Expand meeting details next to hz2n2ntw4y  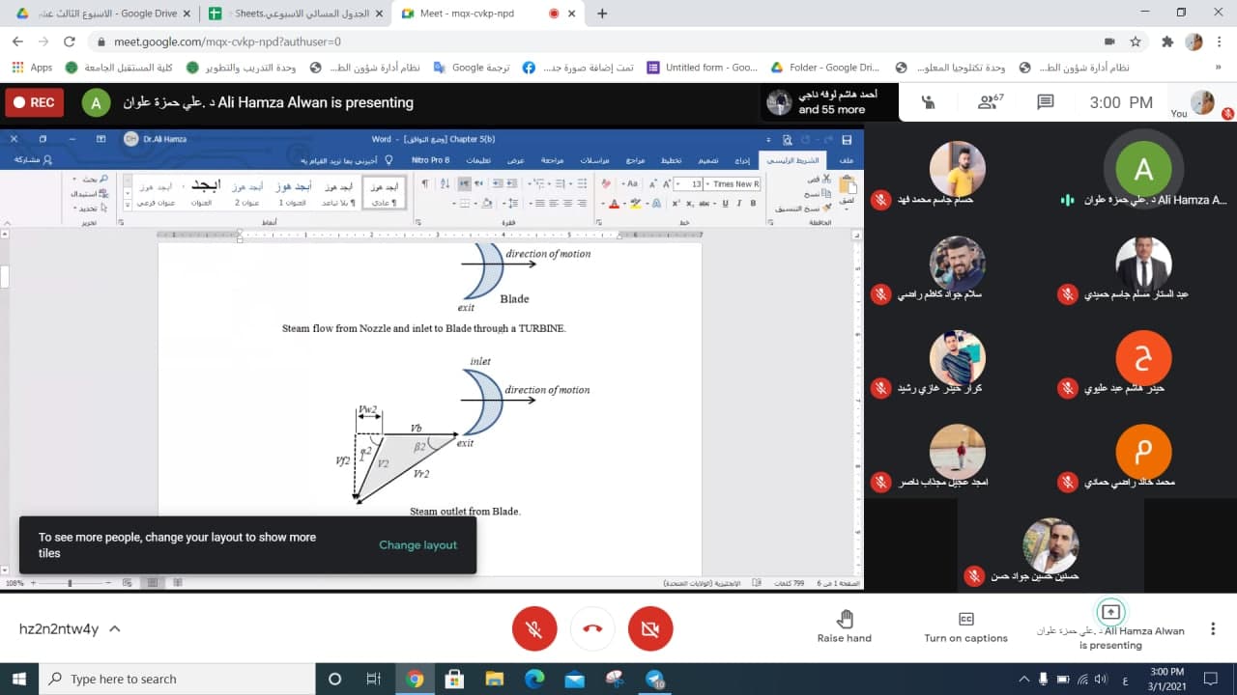(x=115, y=629)
